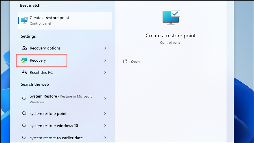
Task: Expand the Recovery result chevron
Action: click(x=105, y=60)
